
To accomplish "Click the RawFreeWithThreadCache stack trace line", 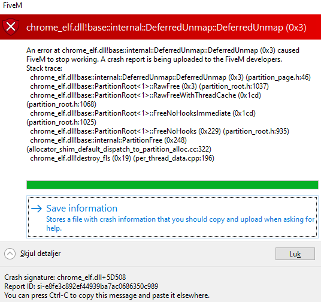I will tap(144, 100).
